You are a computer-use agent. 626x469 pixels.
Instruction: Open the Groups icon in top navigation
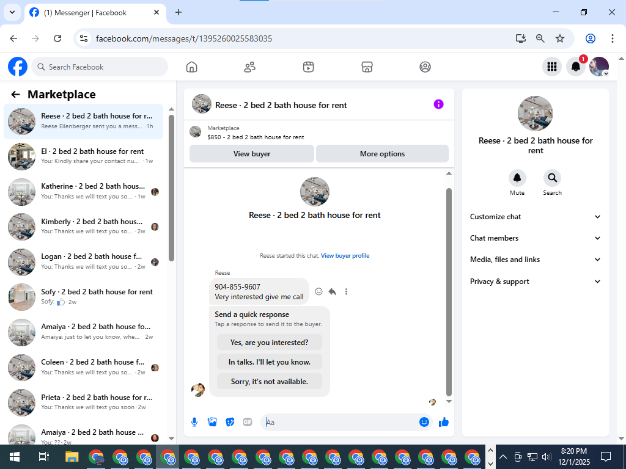[x=425, y=67]
